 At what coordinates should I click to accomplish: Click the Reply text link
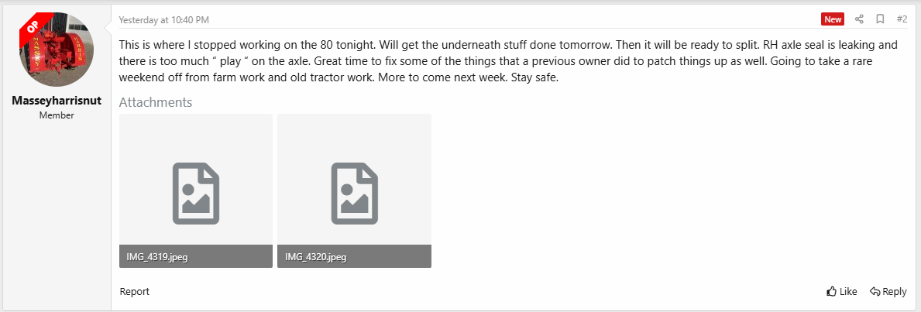(895, 291)
